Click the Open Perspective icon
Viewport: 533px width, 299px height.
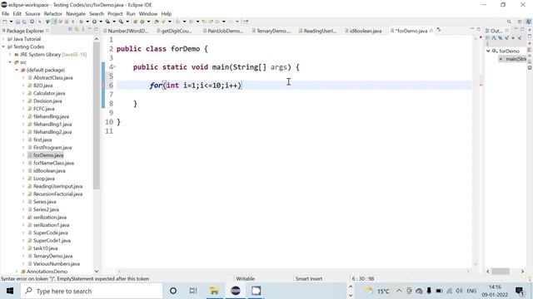tap(520, 22)
